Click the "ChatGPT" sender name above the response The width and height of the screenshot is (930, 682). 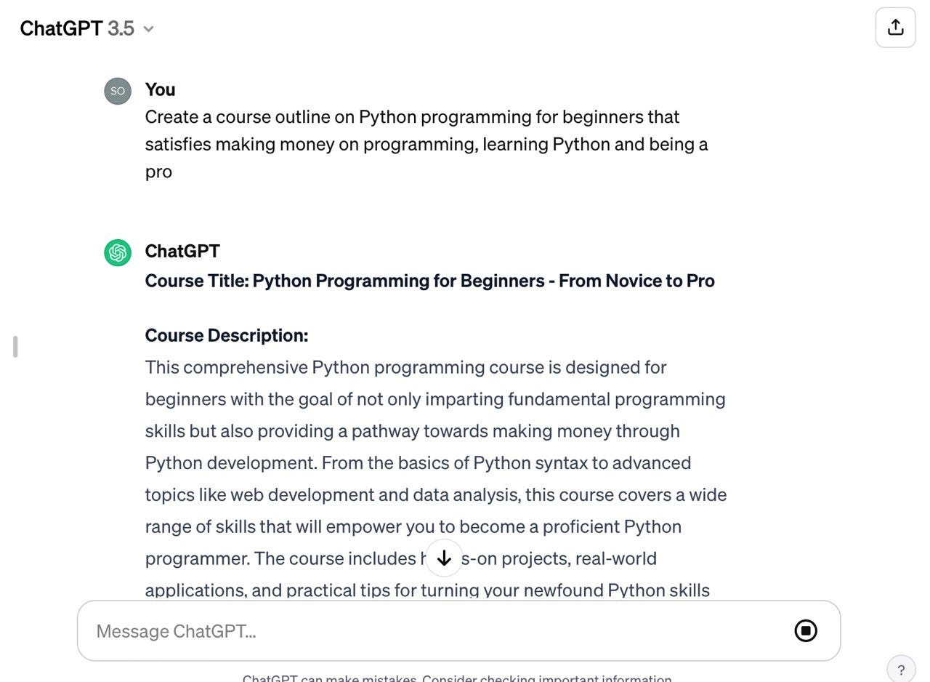182,251
